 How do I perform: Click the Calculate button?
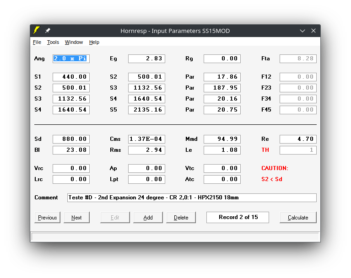298,217
